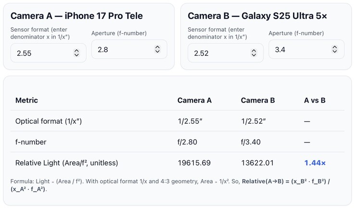Viewport: 355px width, 208px height.
Task: Click the Camera A iPhone 17 Pro Tele heading
Action: click(x=76, y=16)
